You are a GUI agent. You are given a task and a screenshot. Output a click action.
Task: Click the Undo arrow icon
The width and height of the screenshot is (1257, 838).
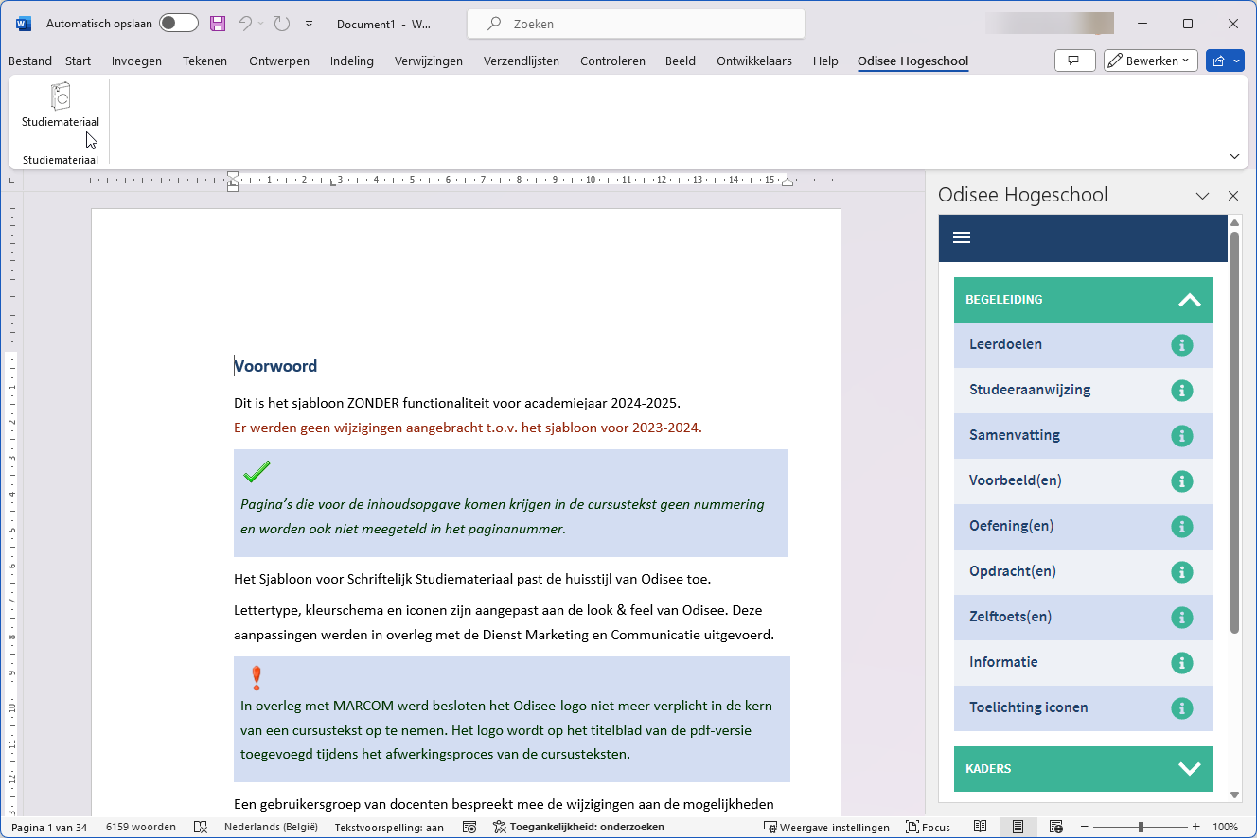245,24
